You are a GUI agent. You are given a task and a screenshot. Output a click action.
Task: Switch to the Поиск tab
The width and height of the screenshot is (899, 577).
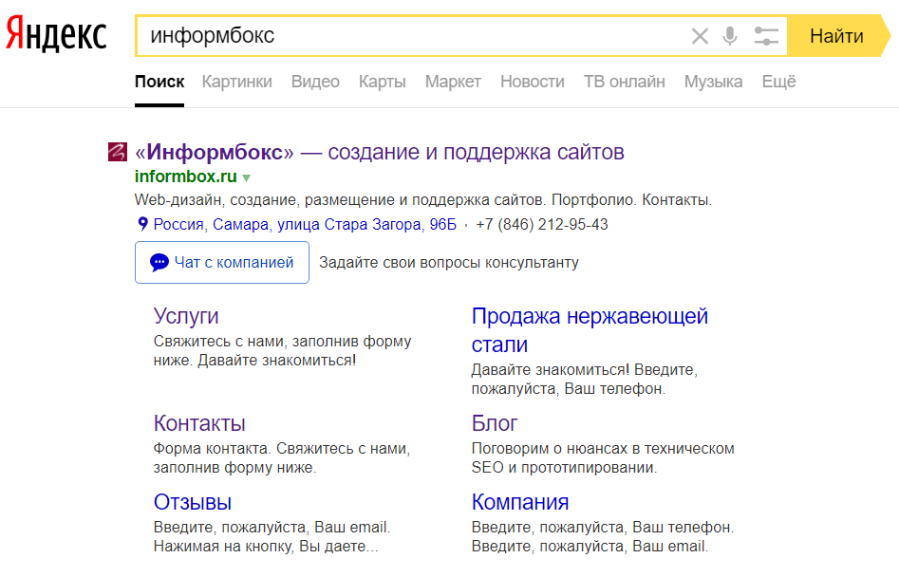159,82
